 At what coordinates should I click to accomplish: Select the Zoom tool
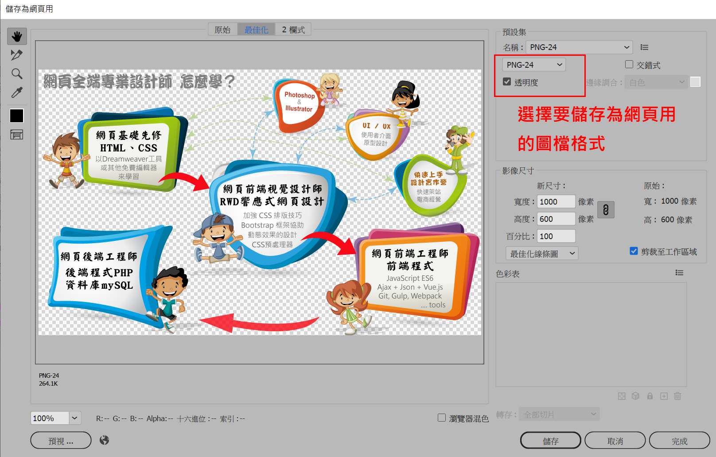tap(17, 74)
